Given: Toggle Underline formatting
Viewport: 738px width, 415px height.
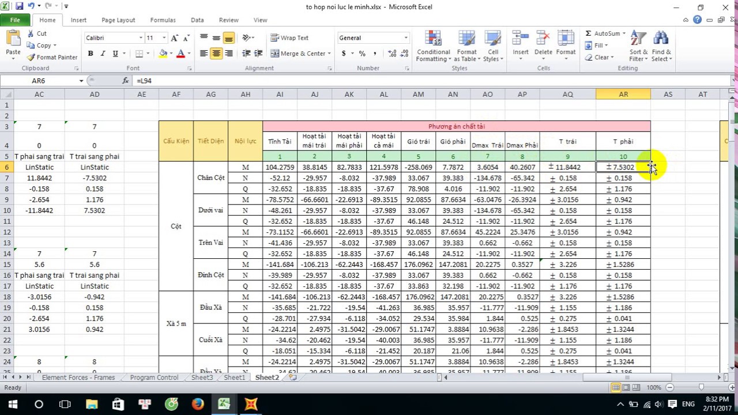Looking at the screenshot, I should coord(115,54).
